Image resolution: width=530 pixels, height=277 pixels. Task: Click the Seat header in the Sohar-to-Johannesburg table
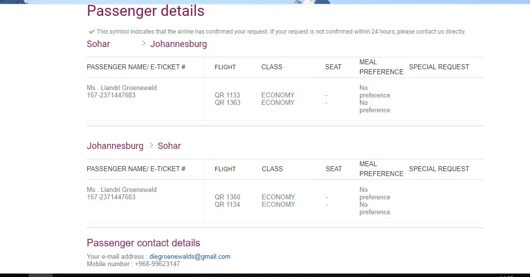pos(333,67)
